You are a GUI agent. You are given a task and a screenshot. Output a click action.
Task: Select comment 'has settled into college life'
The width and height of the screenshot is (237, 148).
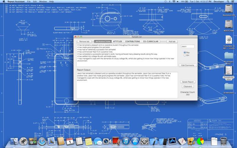[97, 56]
